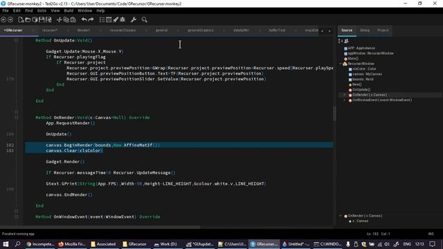Redo the last undone edit

91,19
